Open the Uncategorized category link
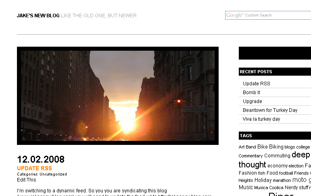 click(x=53, y=174)
